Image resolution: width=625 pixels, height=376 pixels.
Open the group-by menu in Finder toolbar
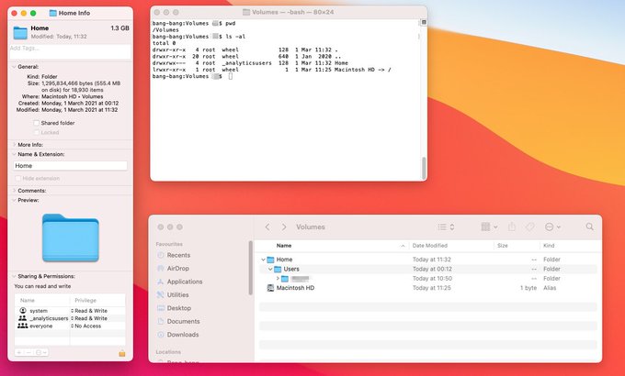click(490, 227)
